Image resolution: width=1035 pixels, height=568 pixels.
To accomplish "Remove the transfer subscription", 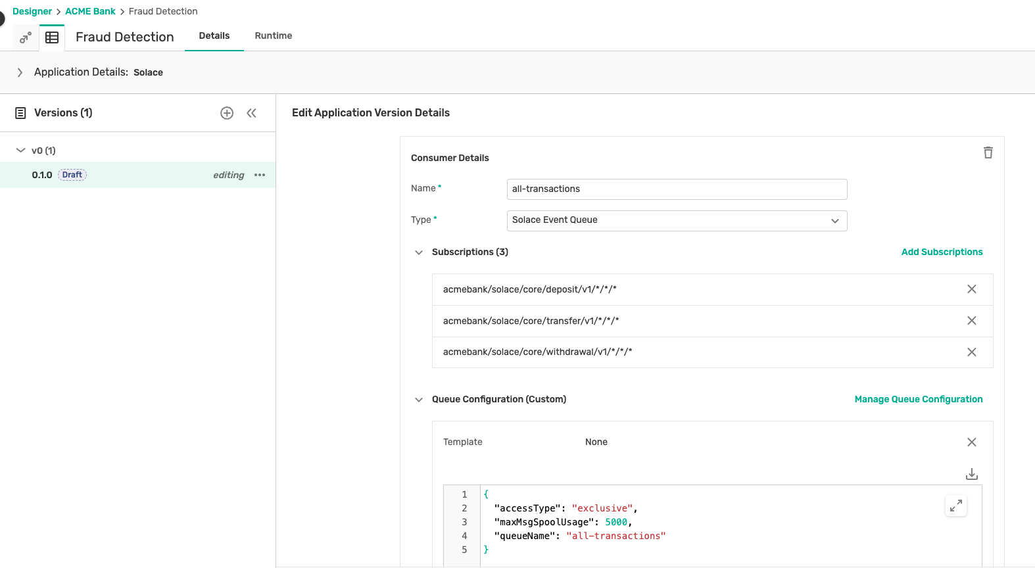I will pyautogui.click(x=971, y=321).
